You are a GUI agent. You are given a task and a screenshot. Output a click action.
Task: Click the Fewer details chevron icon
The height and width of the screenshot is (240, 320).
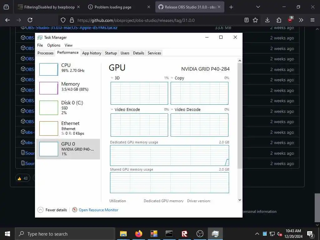point(40,210)
